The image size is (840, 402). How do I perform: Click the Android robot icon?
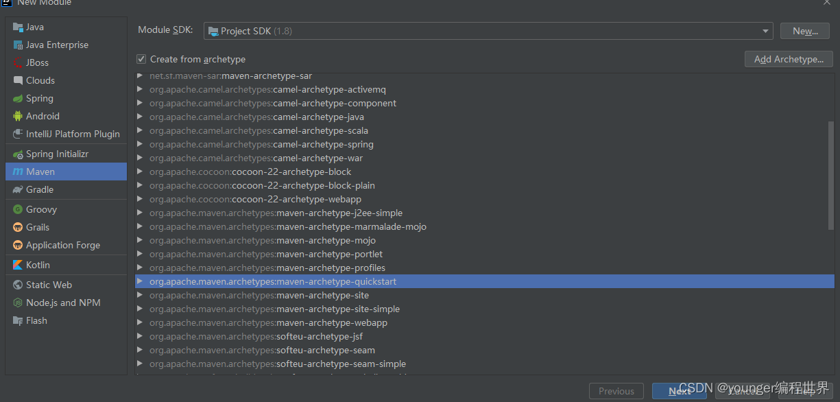click(x=18, y=117)
